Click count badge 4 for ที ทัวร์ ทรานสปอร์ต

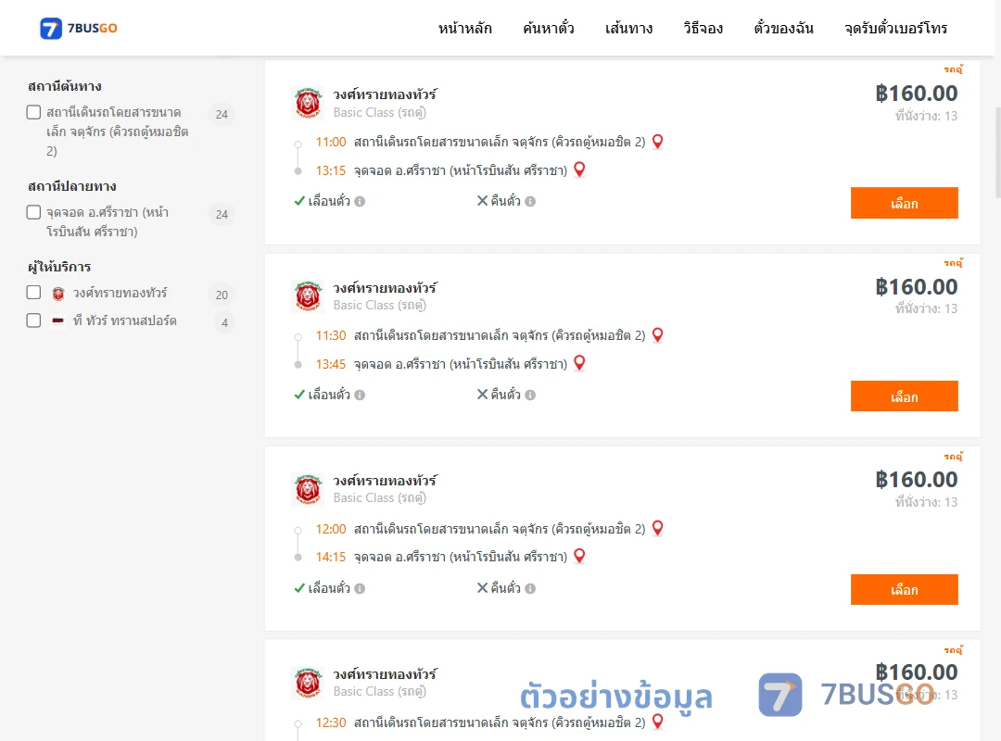point(224,322)
